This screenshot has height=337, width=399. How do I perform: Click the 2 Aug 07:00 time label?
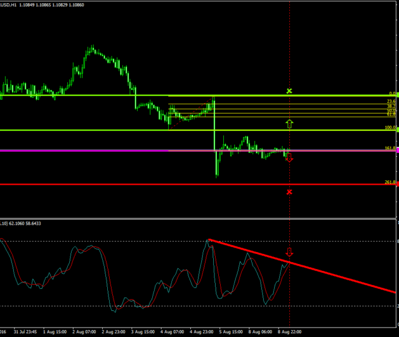(x=84, y=333)
